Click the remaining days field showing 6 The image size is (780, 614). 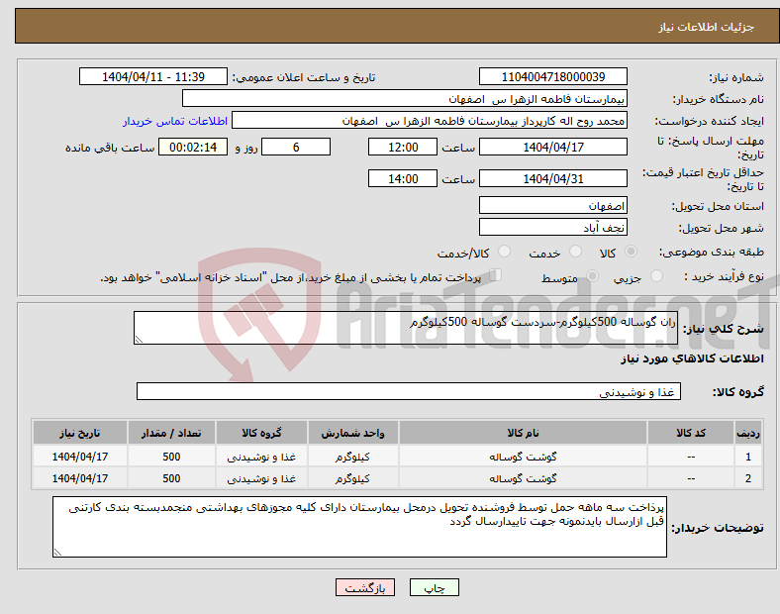click(x=296, y=147)
